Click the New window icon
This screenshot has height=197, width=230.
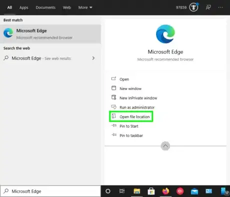(x=113, y=88)
